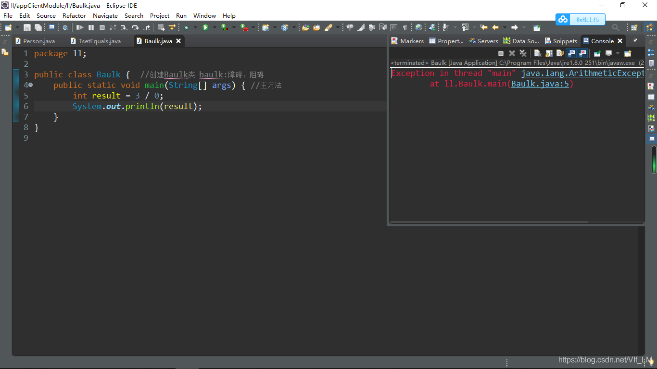Toggle Scroll Lock in Console toolbar
Viewport: 657px width, 369px height.
pyautogui.click(x=549, y=53)
